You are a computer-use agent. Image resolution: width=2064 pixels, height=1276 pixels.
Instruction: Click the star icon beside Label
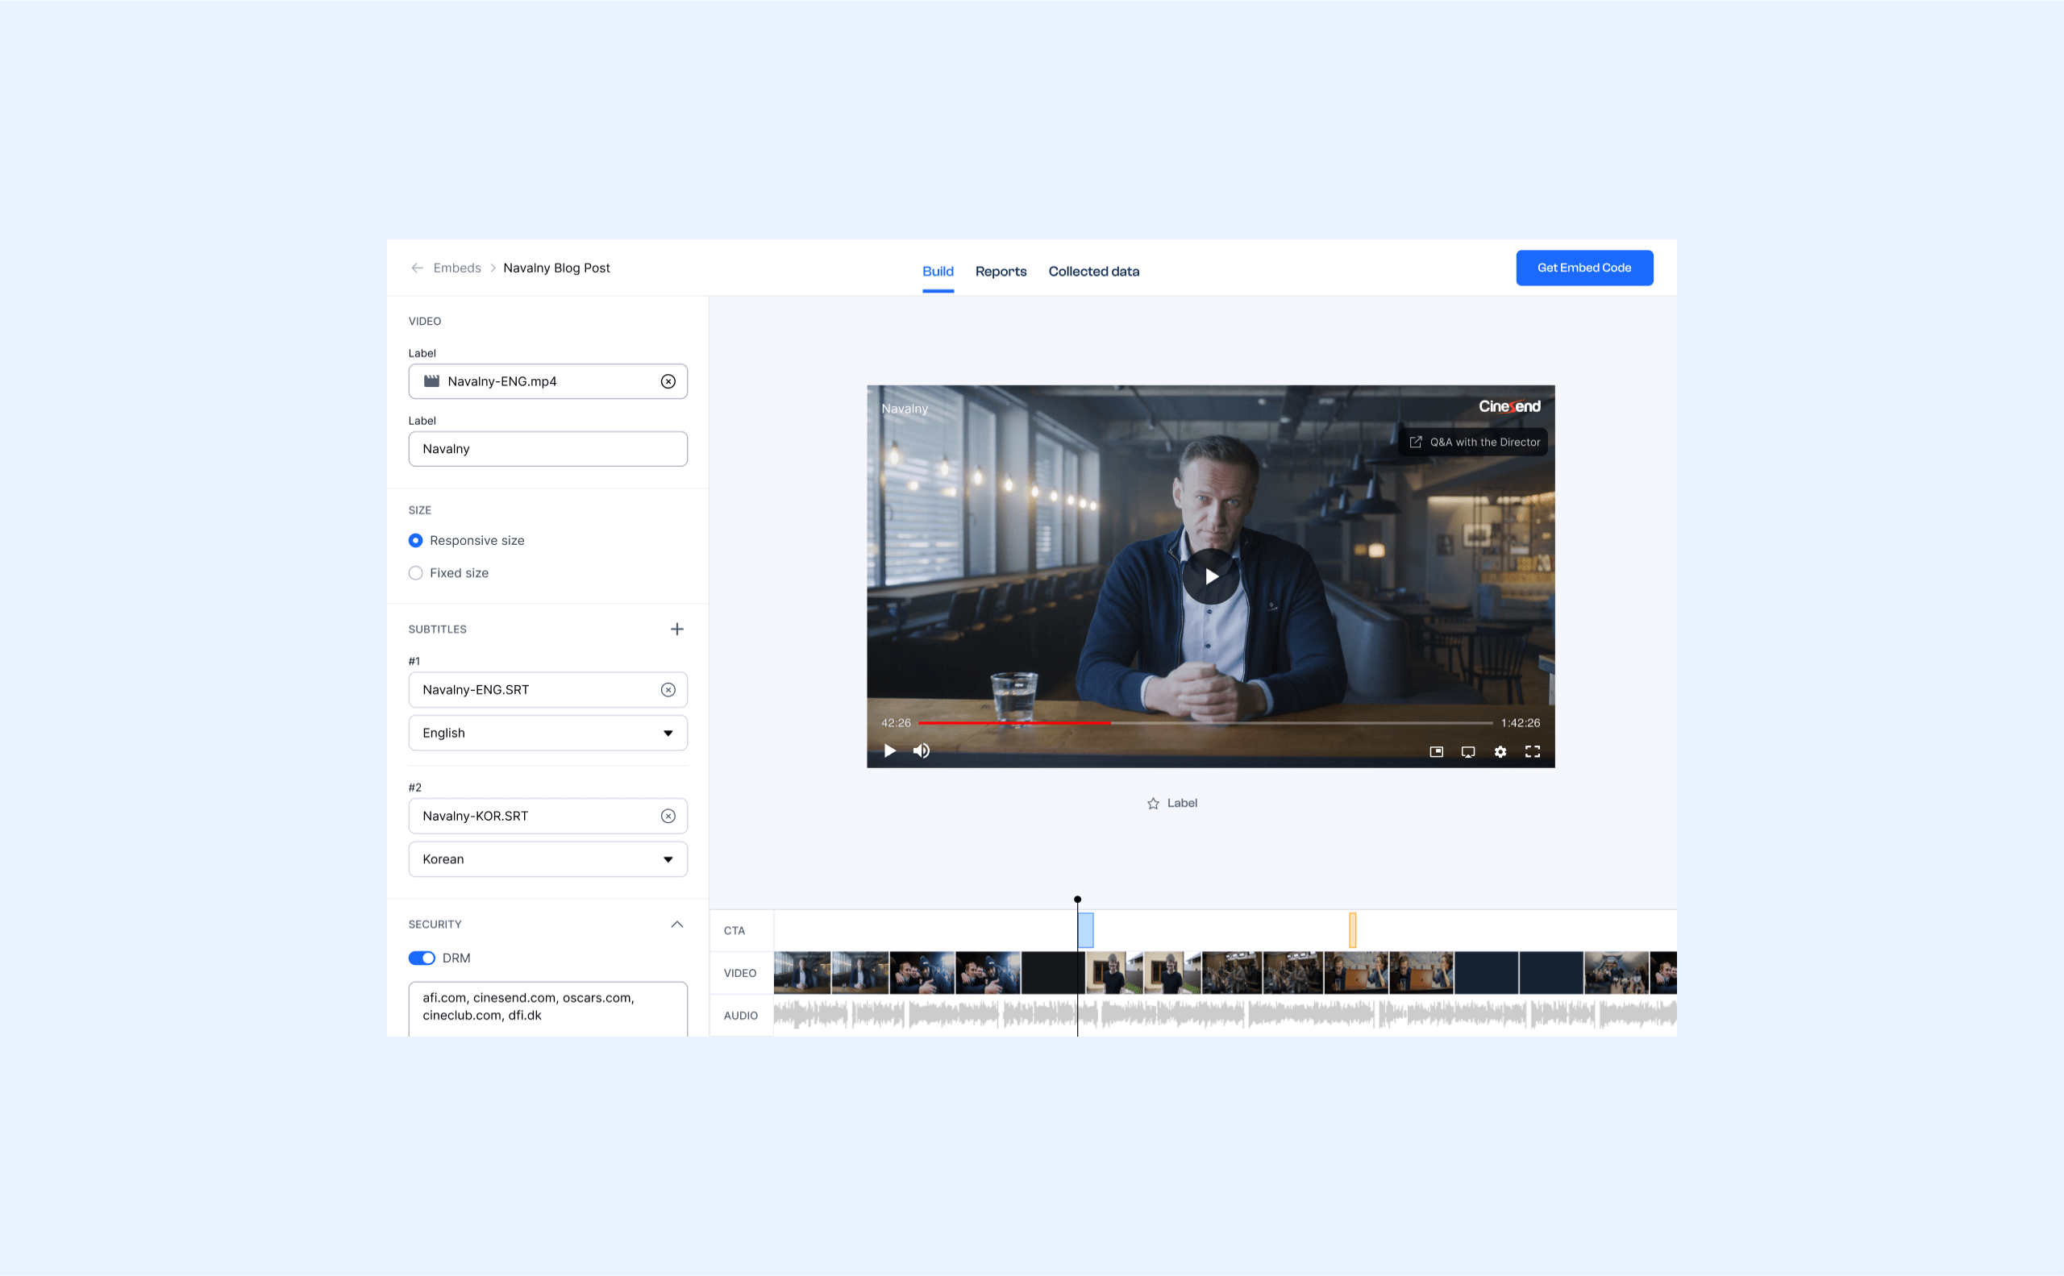[1153, 804]
